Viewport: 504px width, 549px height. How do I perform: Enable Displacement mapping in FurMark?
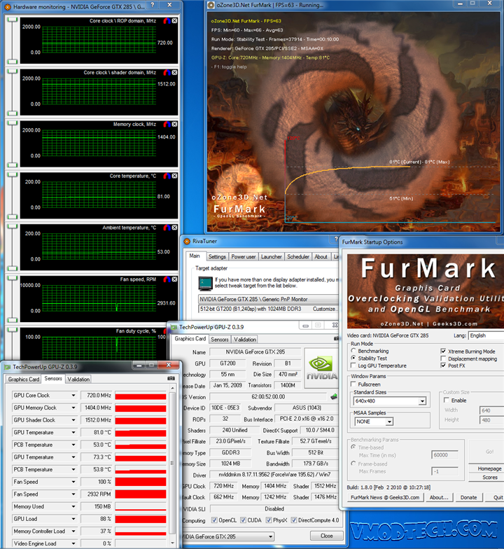point(443,359)
